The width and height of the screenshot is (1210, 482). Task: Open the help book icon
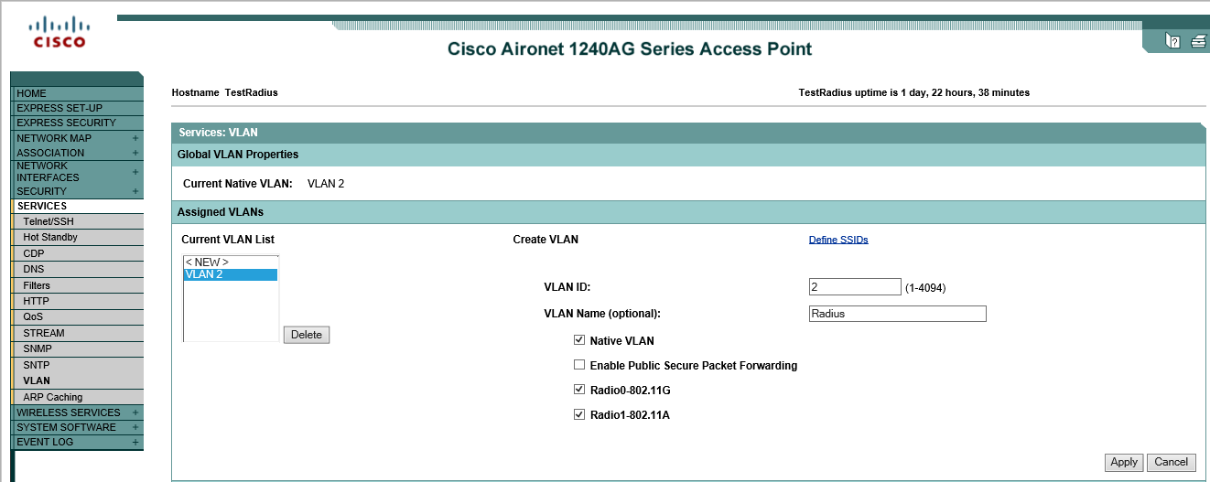[x=1172, y=41]
